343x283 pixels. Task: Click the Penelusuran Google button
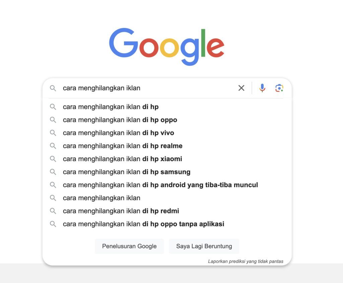[x=129, y=246]
